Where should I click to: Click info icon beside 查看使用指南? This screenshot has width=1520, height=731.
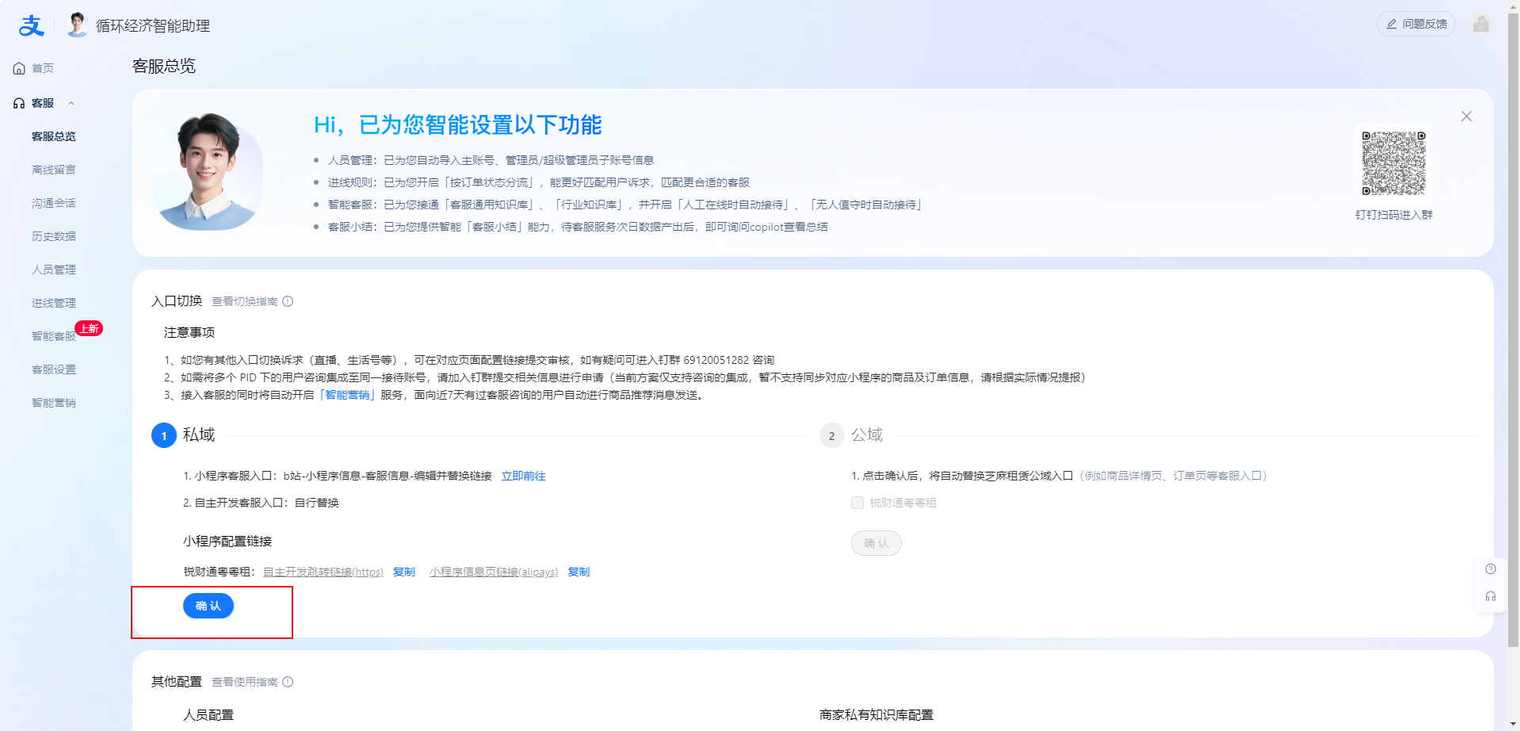288,682
